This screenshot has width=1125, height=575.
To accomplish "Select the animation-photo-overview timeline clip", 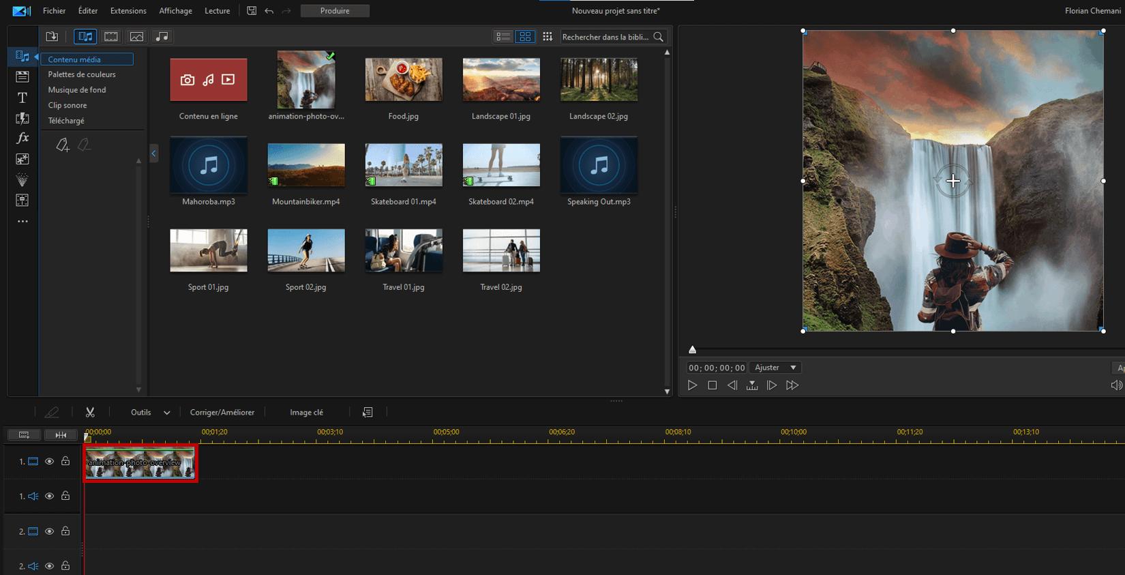I will 140,463.
